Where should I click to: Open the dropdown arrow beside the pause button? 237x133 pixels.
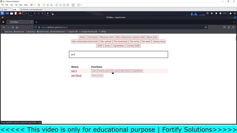34,5
